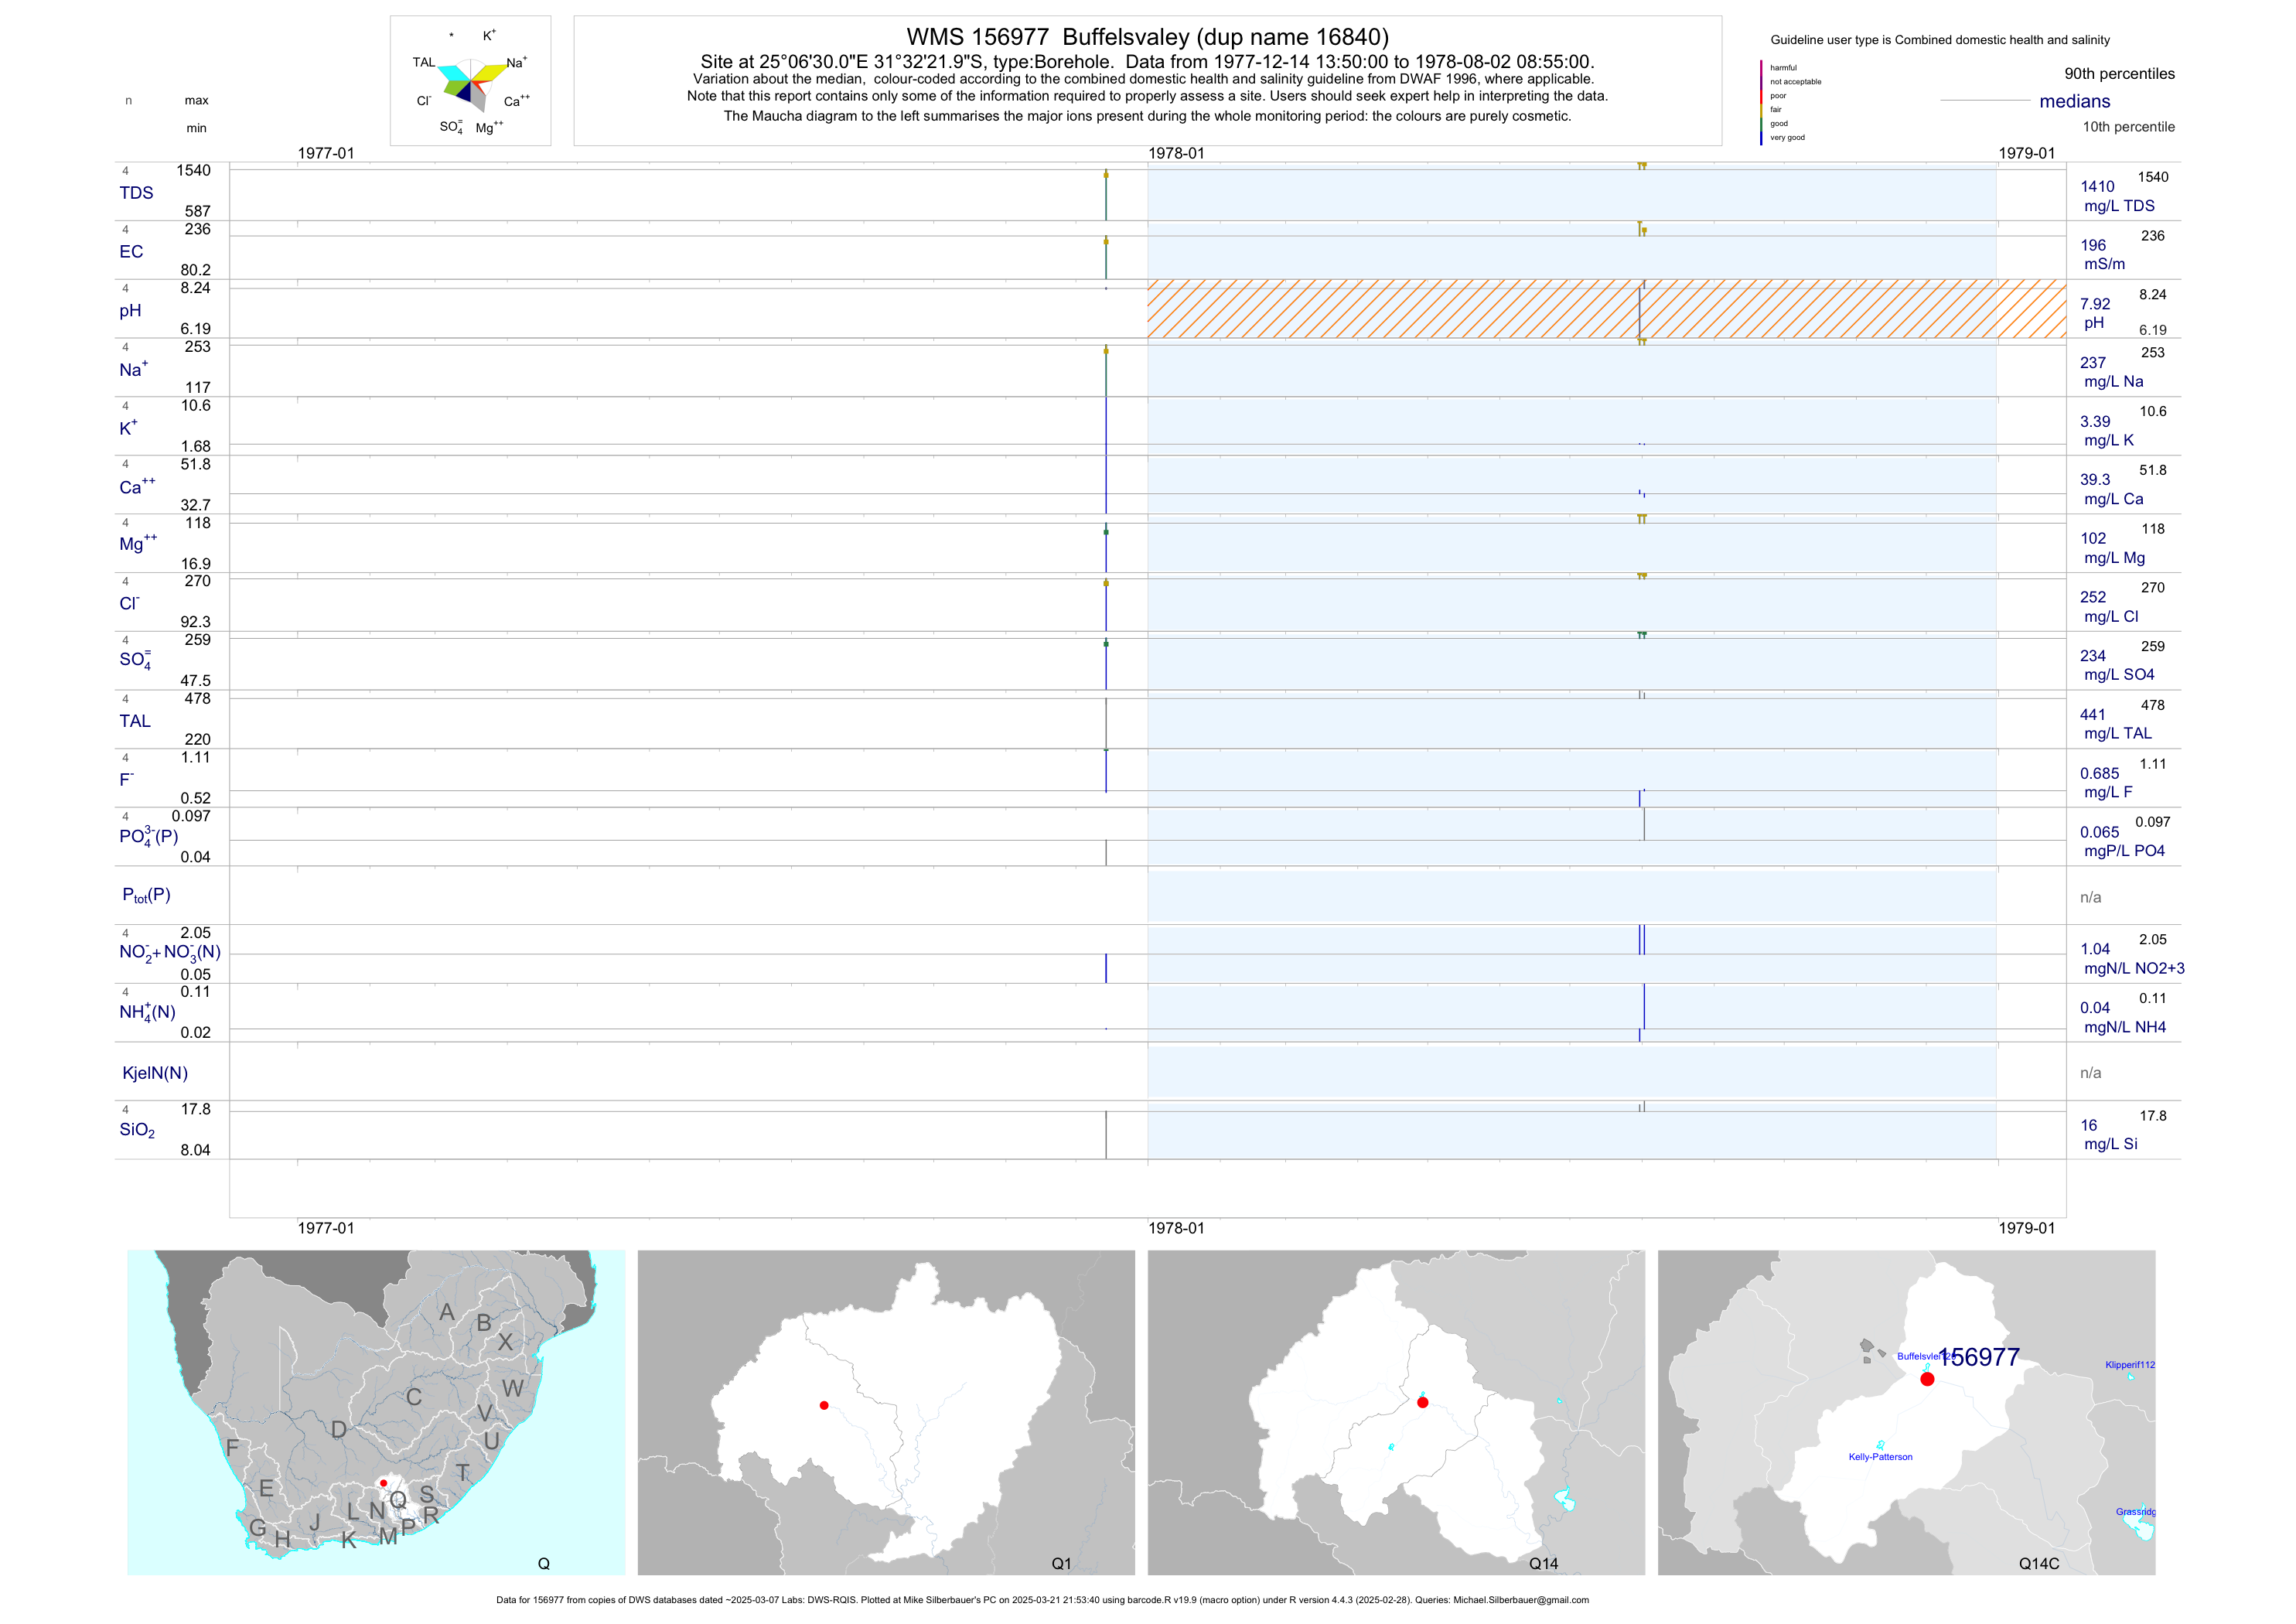Click the red site dot on South Africa map
The image size is (2296, 1624).
383,1483
